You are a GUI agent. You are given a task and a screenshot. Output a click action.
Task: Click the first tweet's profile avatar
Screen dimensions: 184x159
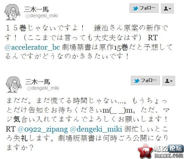[x=13, y=12]
